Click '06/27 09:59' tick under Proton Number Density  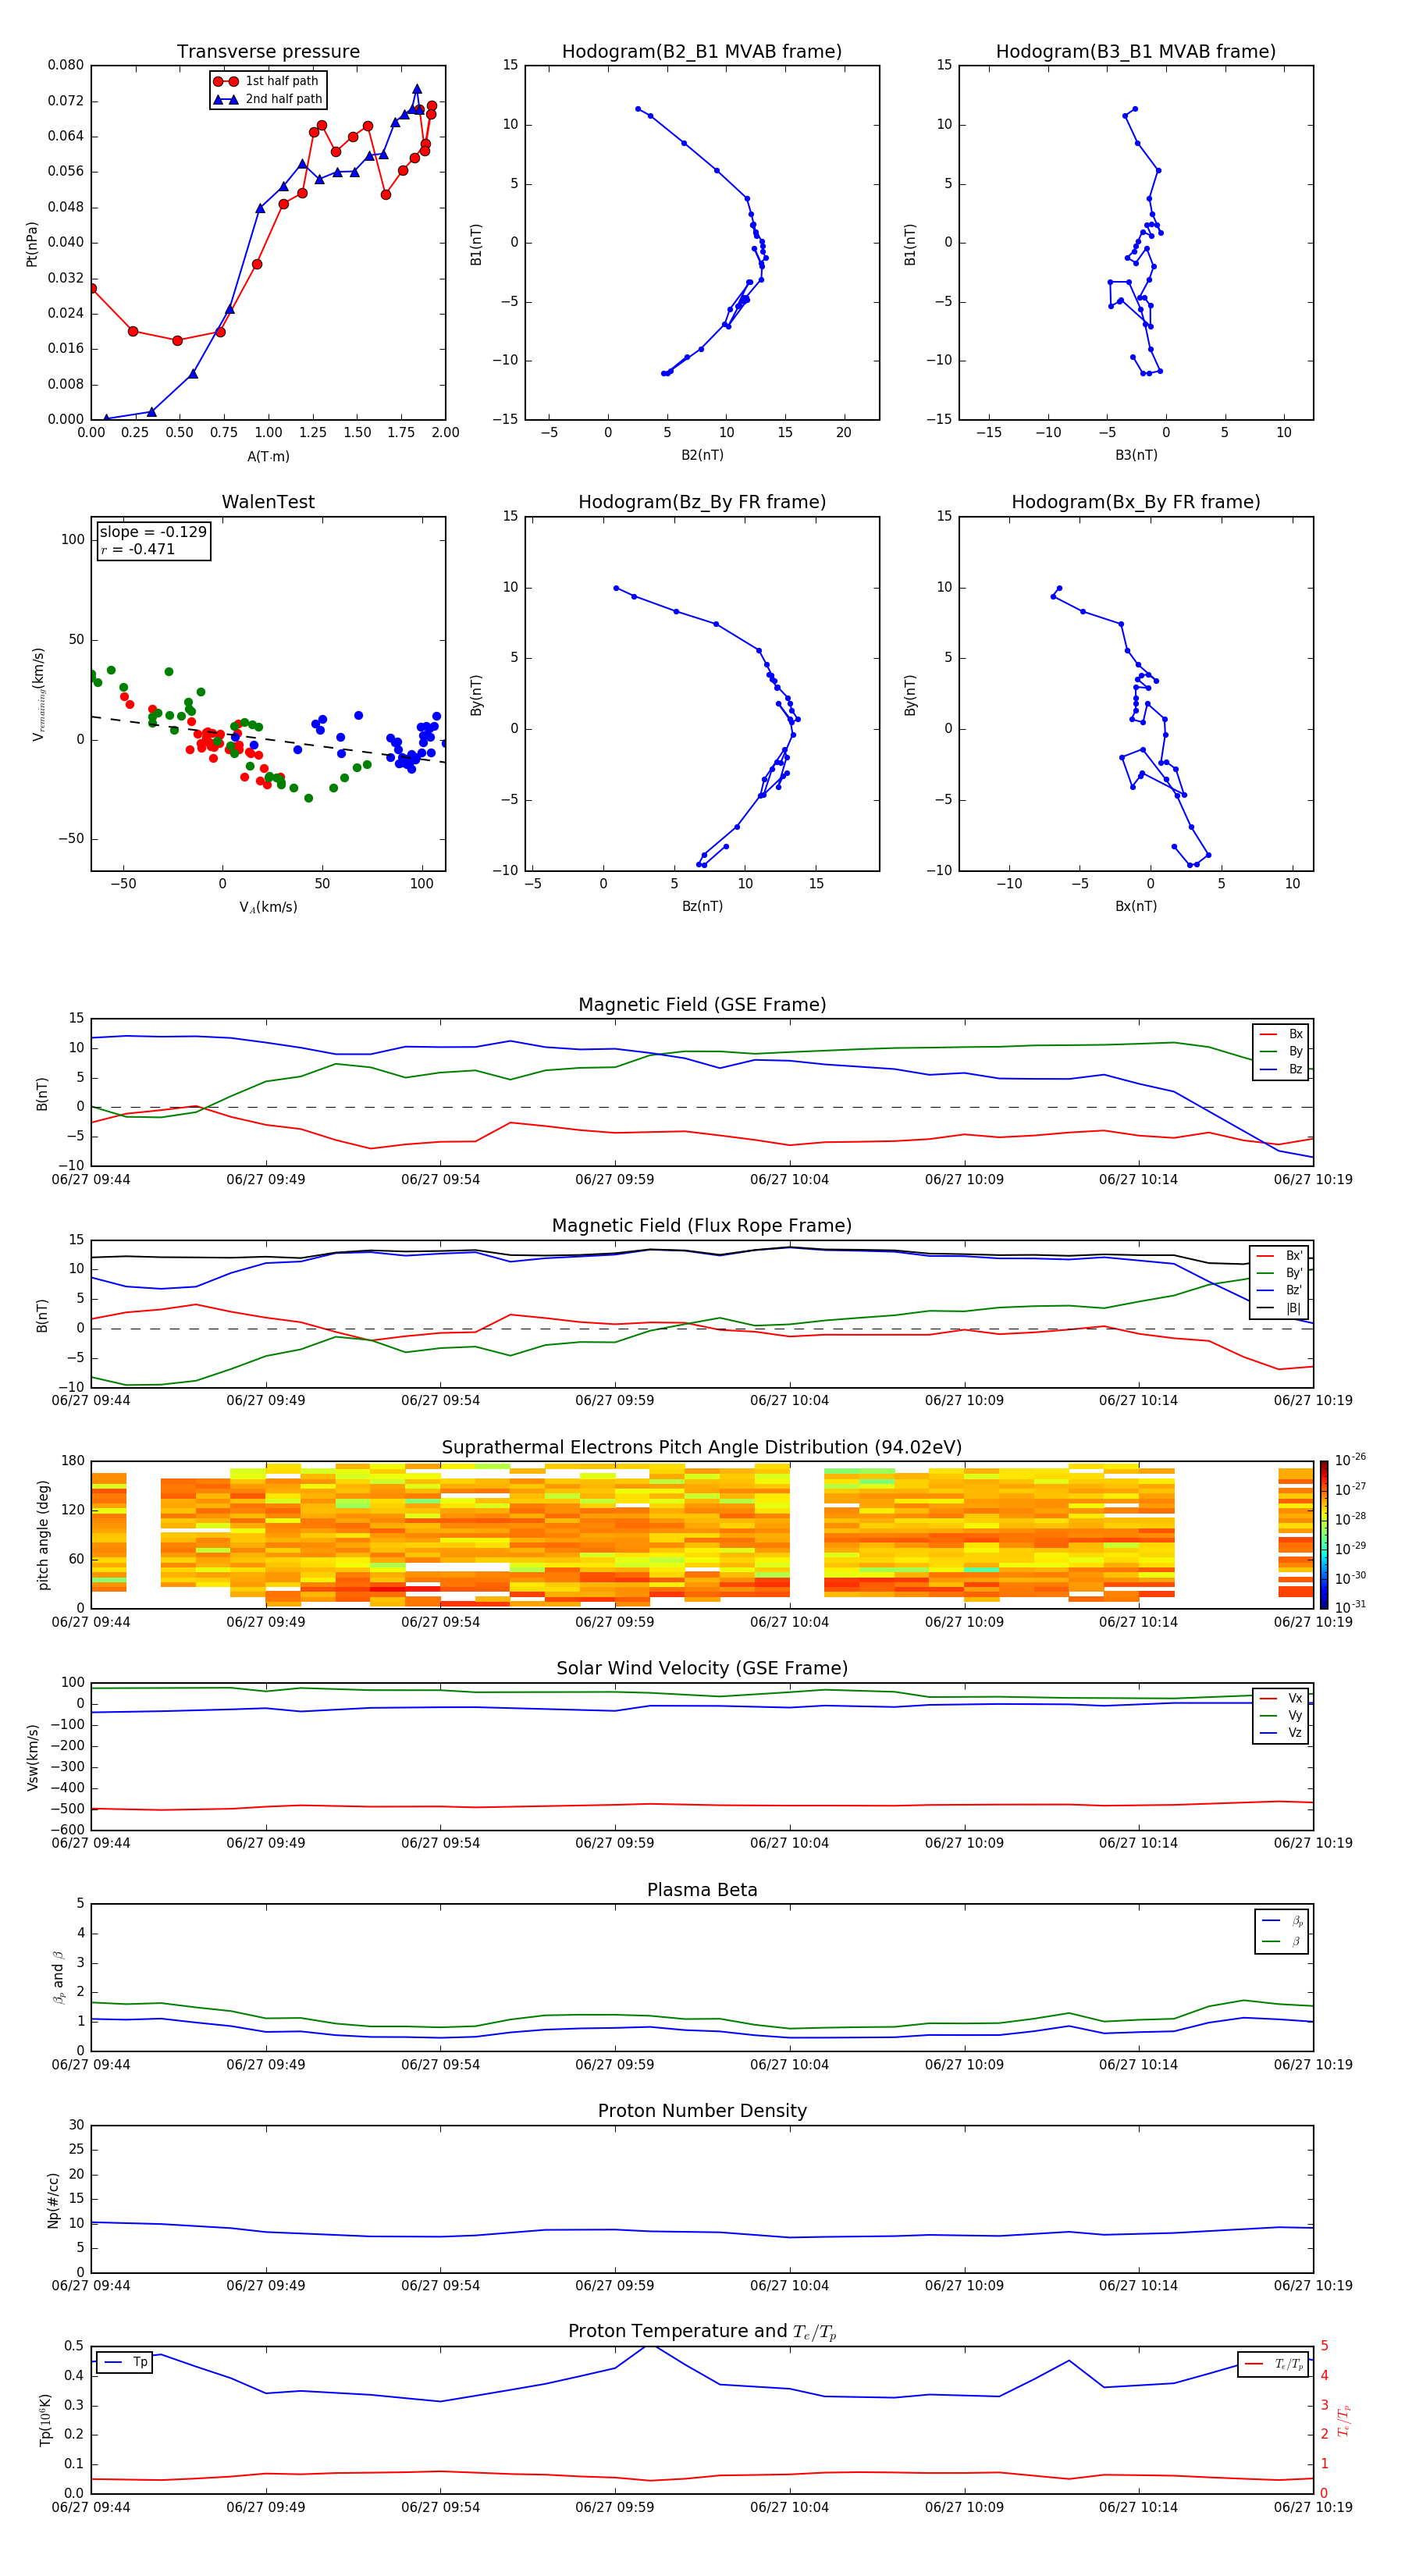click(615, 2286)
